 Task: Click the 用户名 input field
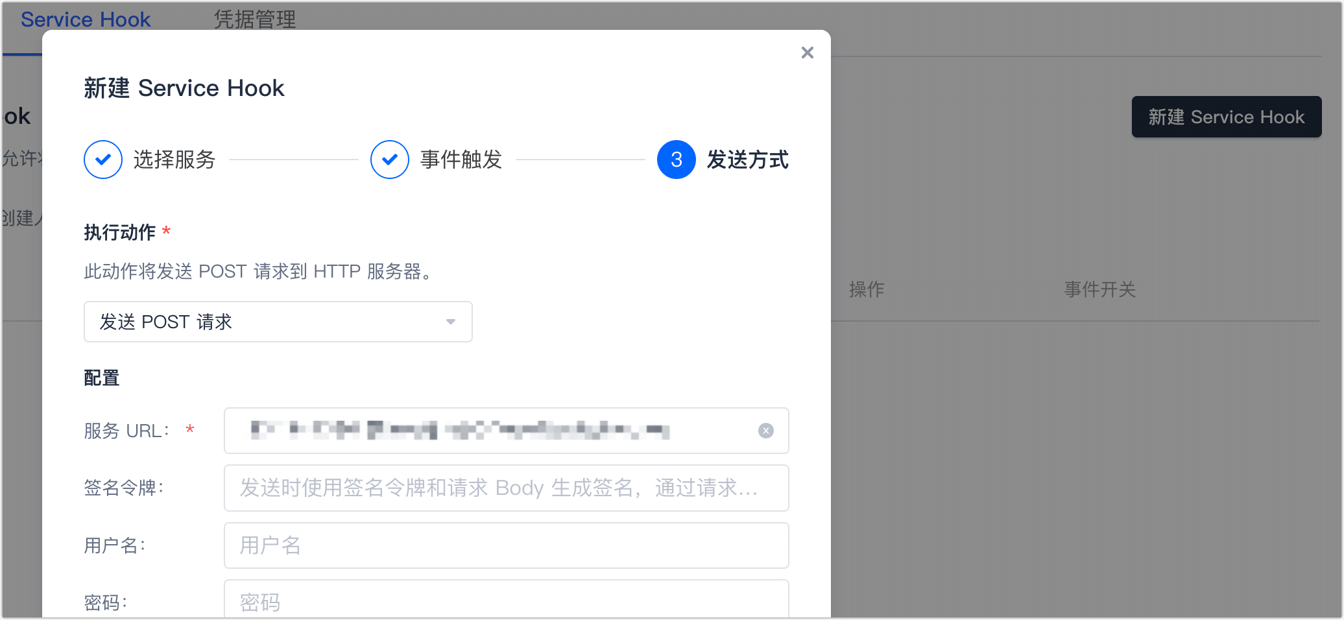506,545
